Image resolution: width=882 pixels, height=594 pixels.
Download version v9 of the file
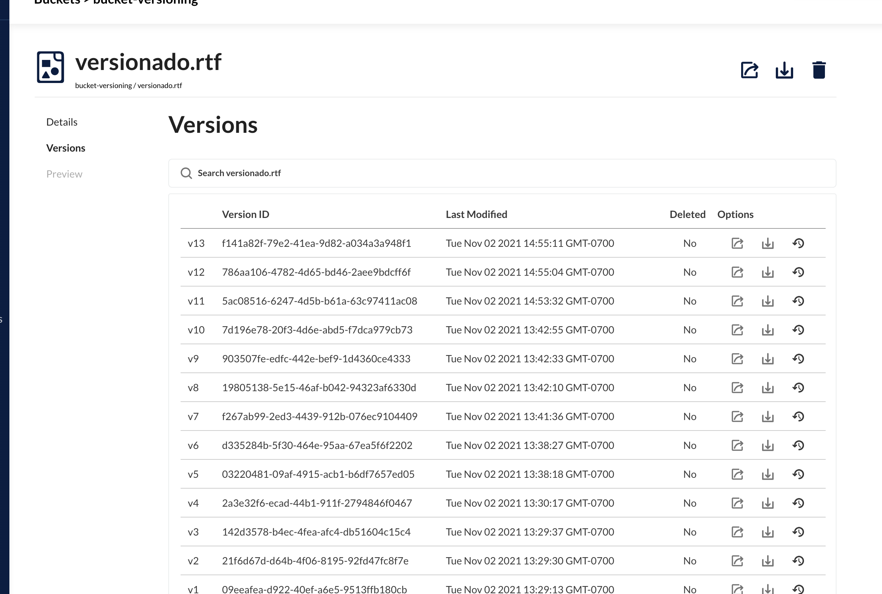768,359
